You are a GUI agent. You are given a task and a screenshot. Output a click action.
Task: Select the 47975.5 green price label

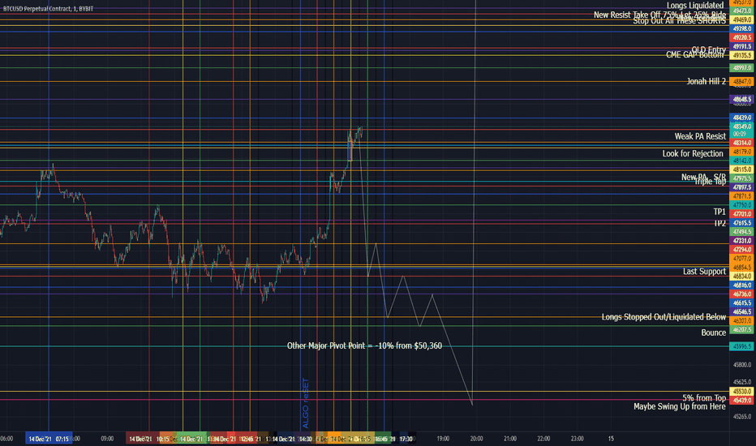[741, 178]
